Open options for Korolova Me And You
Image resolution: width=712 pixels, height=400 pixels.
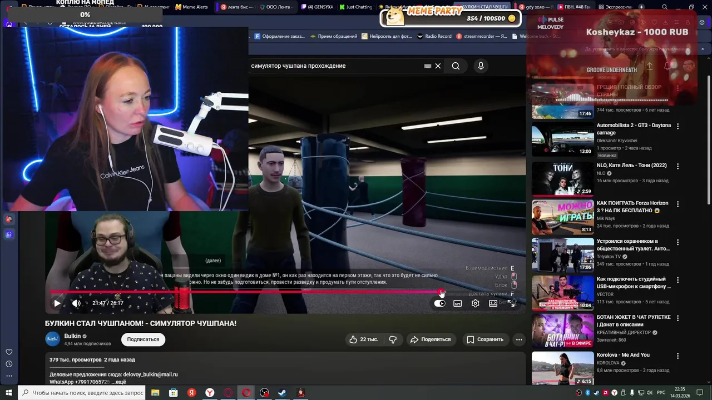tap(678, 356)
